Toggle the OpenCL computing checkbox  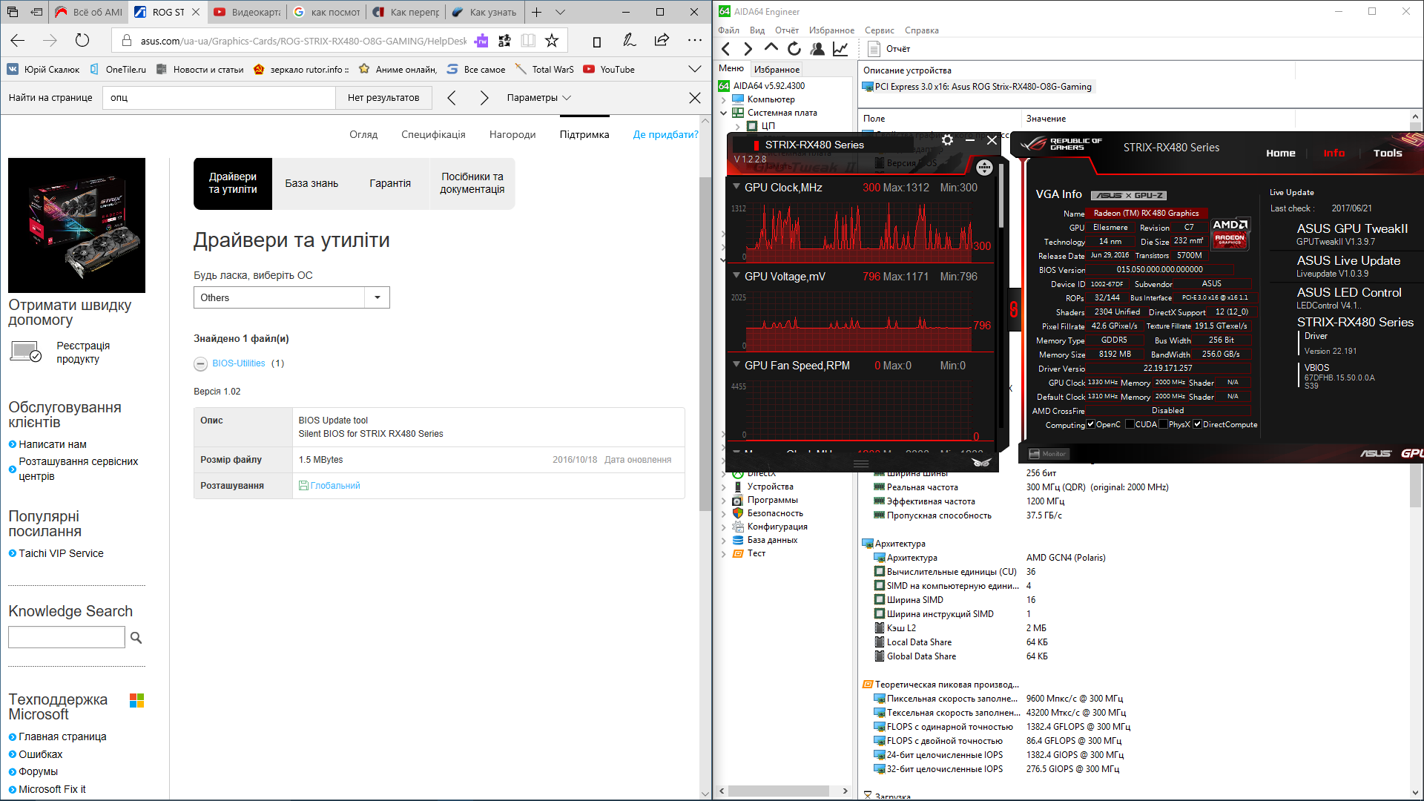pos(1091,424)
